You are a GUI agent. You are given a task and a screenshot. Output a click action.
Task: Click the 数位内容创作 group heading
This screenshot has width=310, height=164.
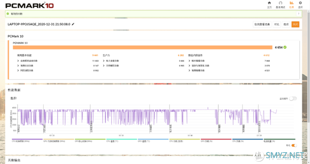[x=195, y=55]
